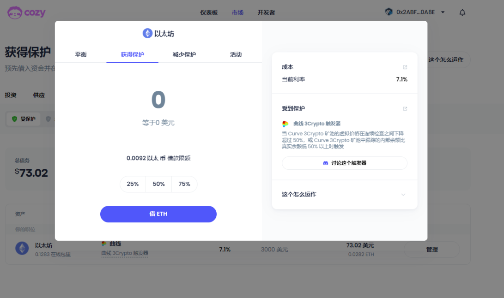504x298 pixels.
Task: Select 50% borrow amount
Action: point(158,184)
